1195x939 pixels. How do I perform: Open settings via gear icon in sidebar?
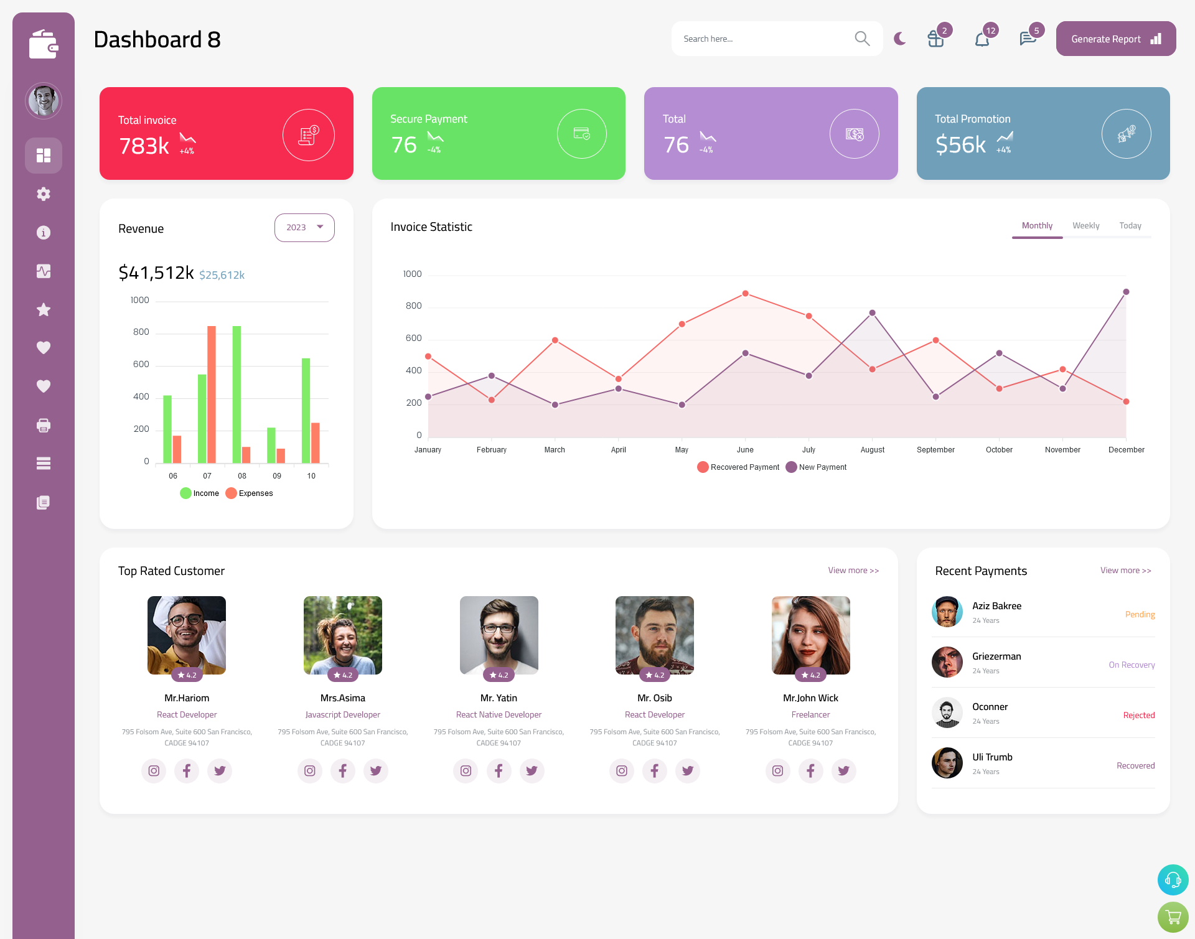click(x=44, y=194)
